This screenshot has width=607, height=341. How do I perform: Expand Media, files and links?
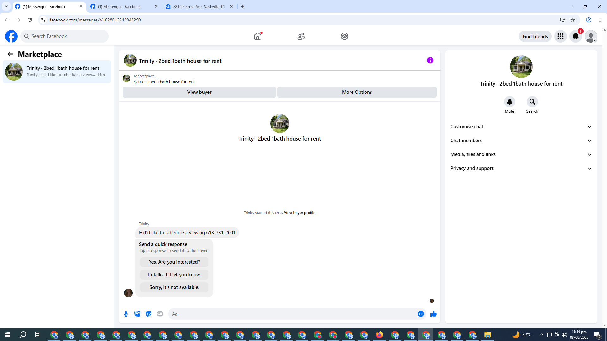click(521, 154)
